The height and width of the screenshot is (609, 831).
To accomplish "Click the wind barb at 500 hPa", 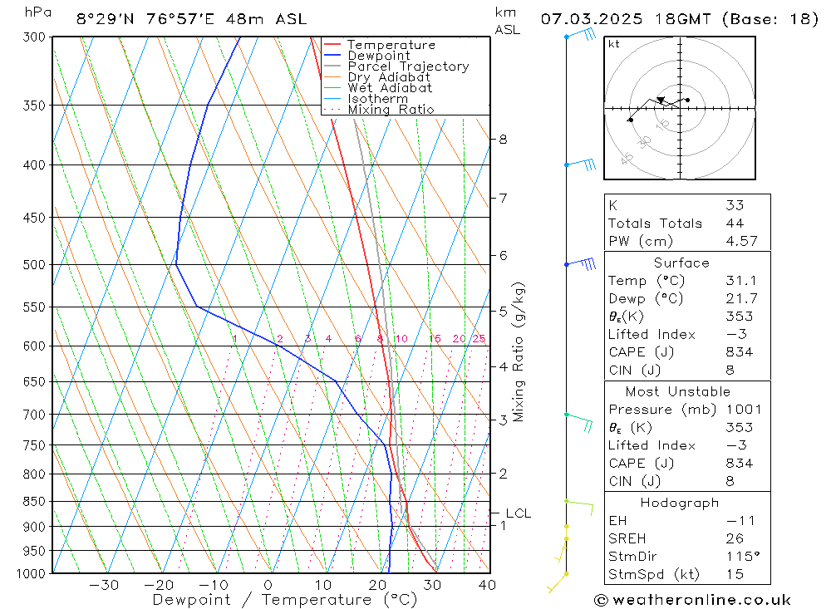I will tap(581, 263).
